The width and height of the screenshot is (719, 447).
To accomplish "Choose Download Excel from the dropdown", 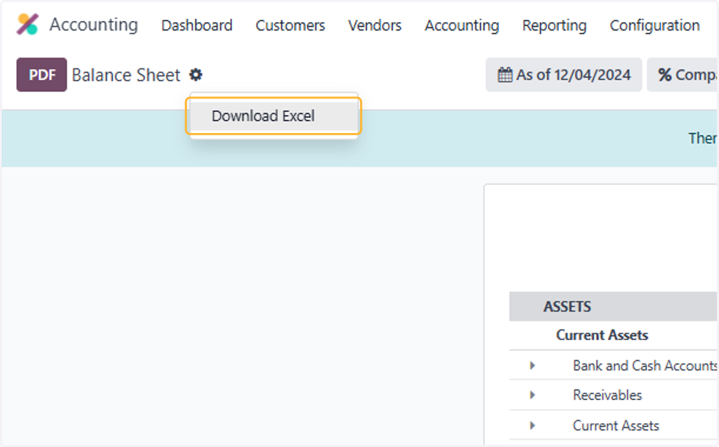I will (274, 116).
